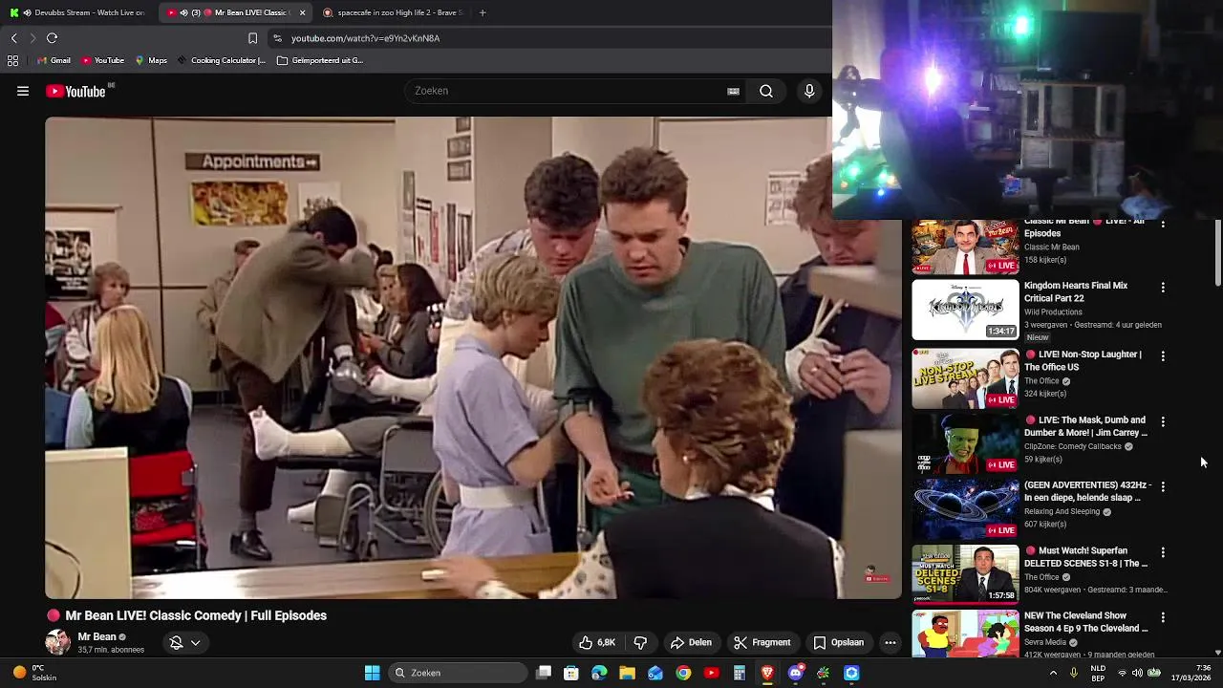Switch to the Devubbs Stream tab
1223x688 pixels.
[x=78, y=12]
